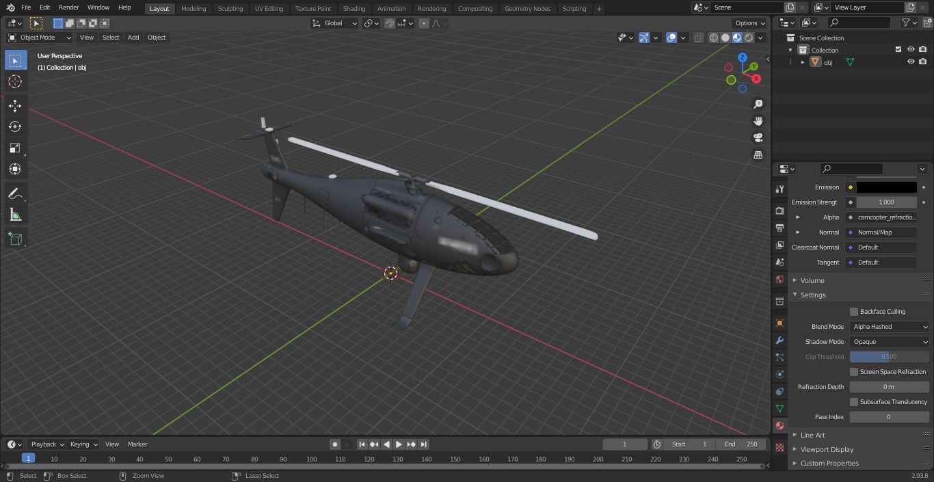Click the black Emission color swatch

[x=887, y=187]
